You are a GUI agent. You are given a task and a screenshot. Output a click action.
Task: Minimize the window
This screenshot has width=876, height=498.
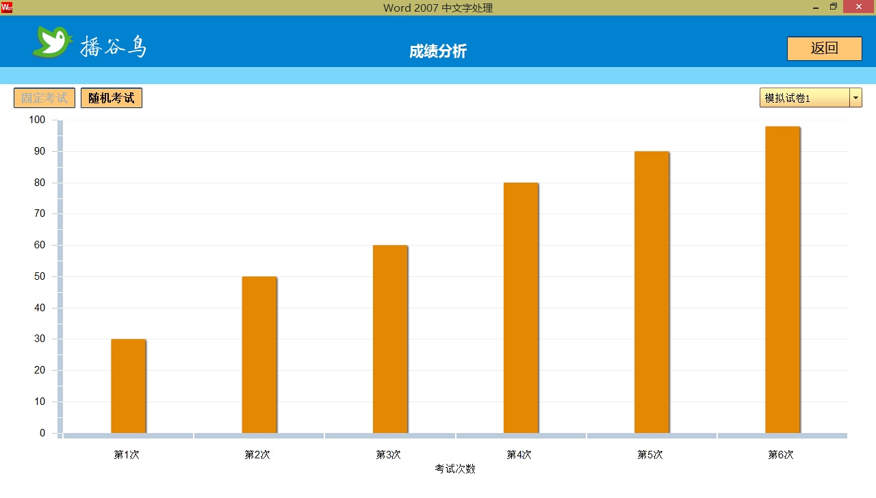[x=816, y=8]
